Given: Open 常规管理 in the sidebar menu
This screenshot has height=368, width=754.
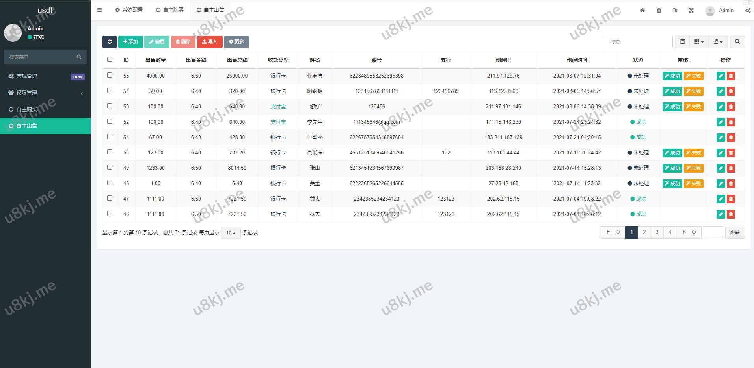Looking at the screenshot, I should click(27, 76).
